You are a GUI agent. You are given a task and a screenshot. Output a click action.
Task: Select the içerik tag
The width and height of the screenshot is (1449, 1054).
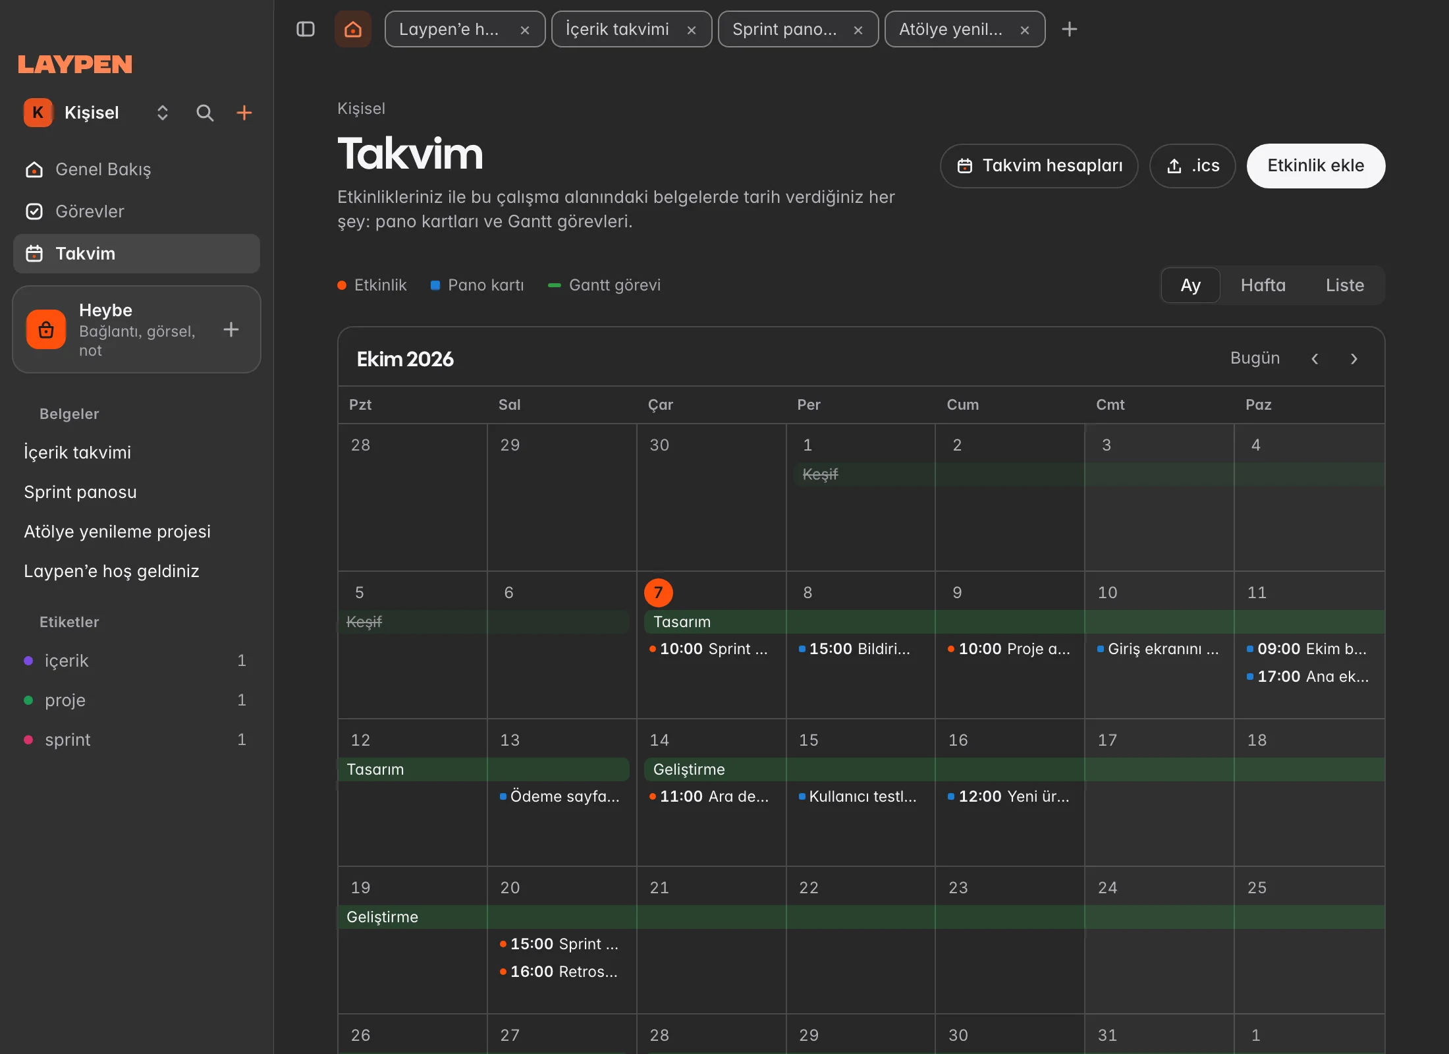tap(136, 661)
